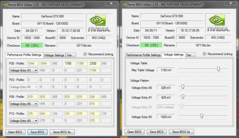The width and height of the screenshot is (239, 138).
Task: Click the green Checksum field in left window
Action: (x=32, y=45)
